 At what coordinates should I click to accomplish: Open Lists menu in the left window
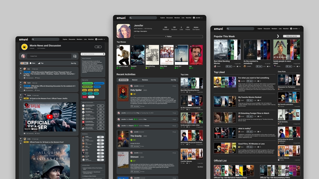coord(85,39)
